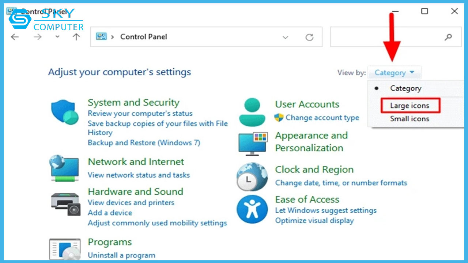Open the Change account type link
Image resolution: width=468 pixels, height=263 pixels.
point(322,118)
